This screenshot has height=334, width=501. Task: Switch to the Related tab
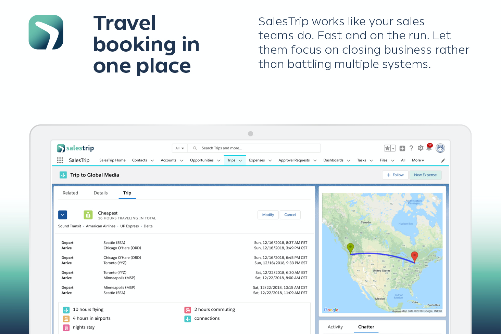70,193
